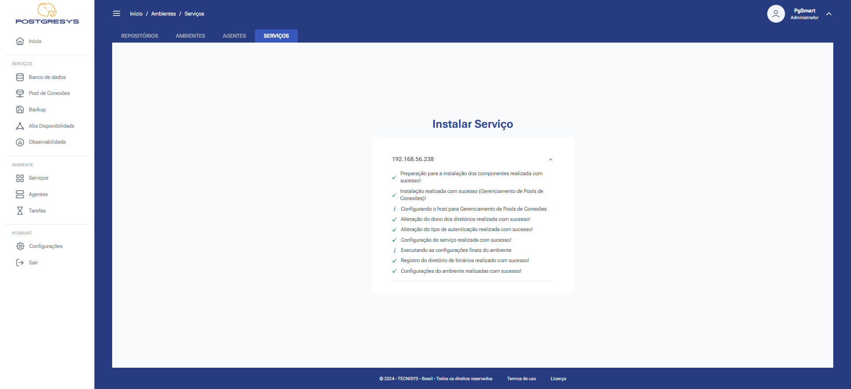Image resolution: width=851 pixels, height=389 pixels.
Task: Click the checkmark beside 'Preparação para a instalação'
Action: pyautogui.click(x=394, y=177)
